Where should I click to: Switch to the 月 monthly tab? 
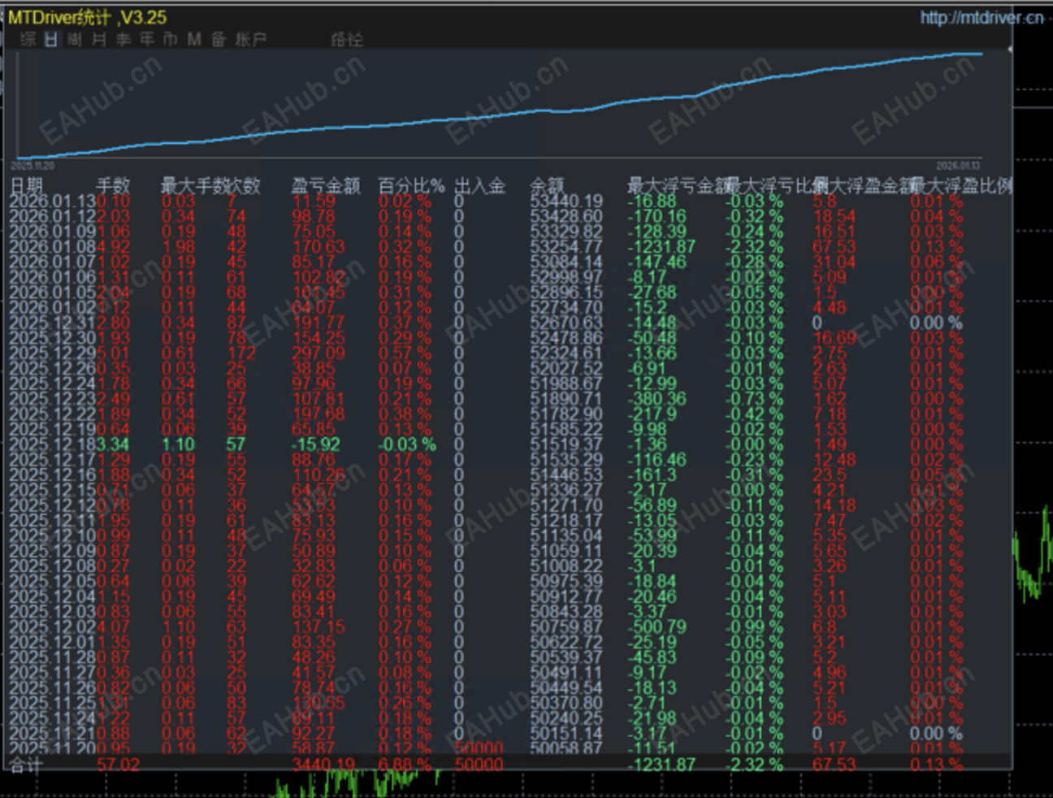click(99, 39)
